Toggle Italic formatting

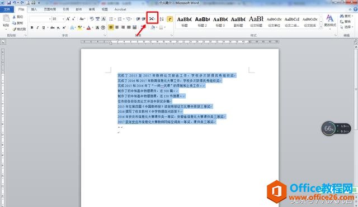point(37,27)
